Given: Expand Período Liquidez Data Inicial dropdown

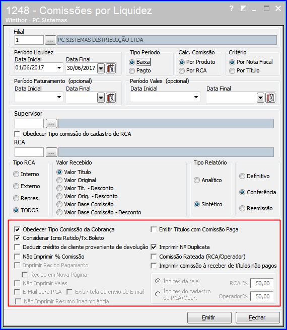Looking at the screenshot, I should (59, 68).
